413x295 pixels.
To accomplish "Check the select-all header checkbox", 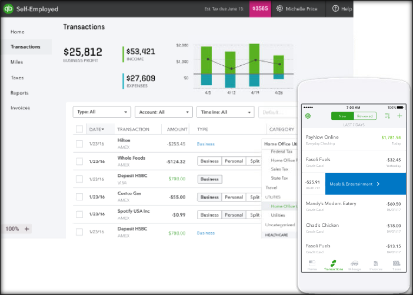I will coord(79,129).
